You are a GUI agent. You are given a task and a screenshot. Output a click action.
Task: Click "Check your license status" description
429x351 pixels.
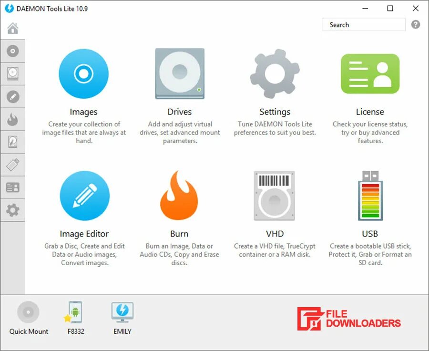[x=370, y=132]
